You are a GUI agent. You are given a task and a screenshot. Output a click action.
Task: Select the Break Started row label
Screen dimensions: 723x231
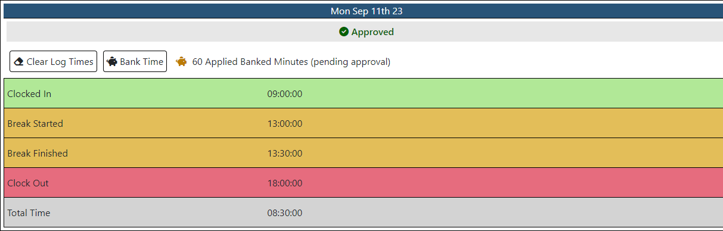point(35,123)
